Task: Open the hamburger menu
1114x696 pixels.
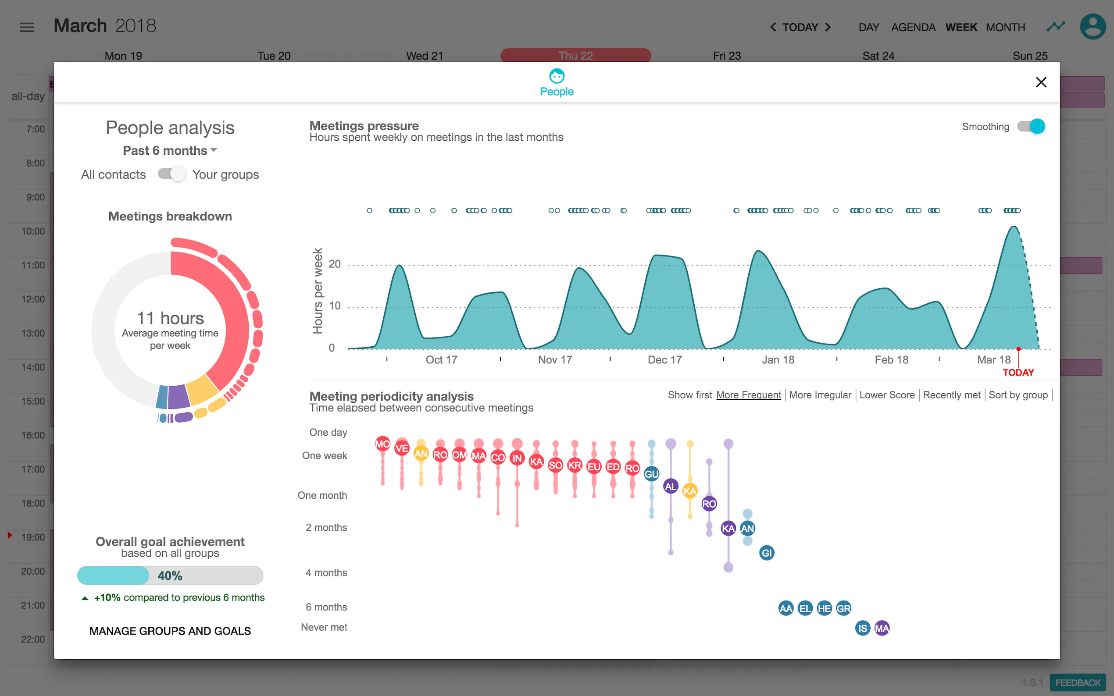Action: 27,27
